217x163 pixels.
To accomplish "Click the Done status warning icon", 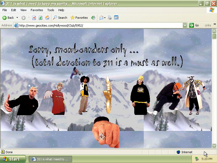I will [3, 152].
